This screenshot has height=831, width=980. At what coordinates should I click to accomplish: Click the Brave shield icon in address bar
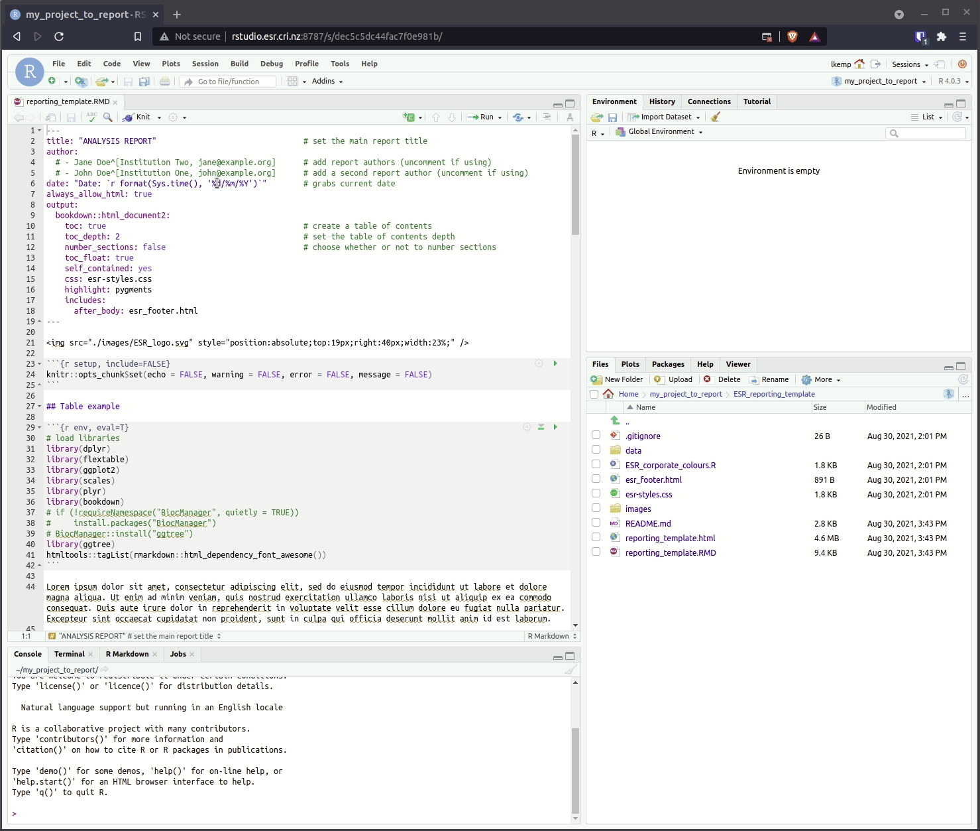pyautogui.click(x=792, y=37)
